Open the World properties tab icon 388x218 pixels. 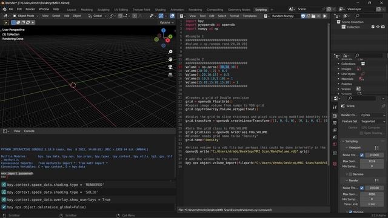click(x=335, y=144)
